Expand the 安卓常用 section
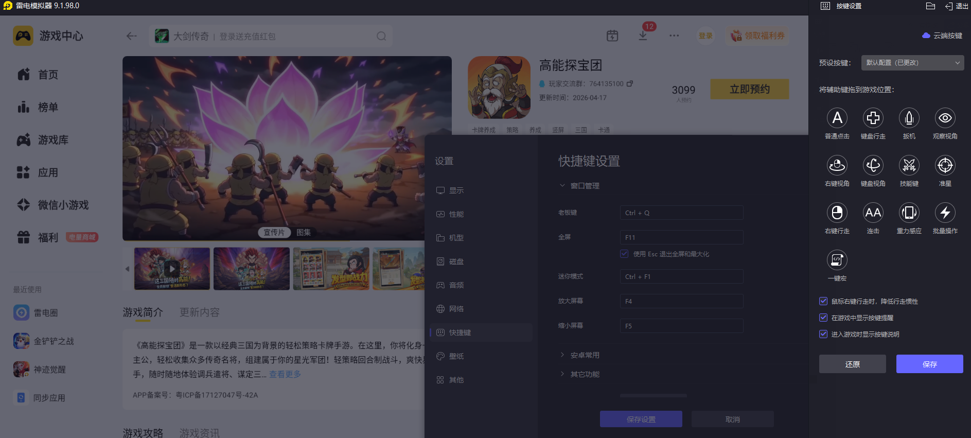971x438 pixels. [579, 355]
